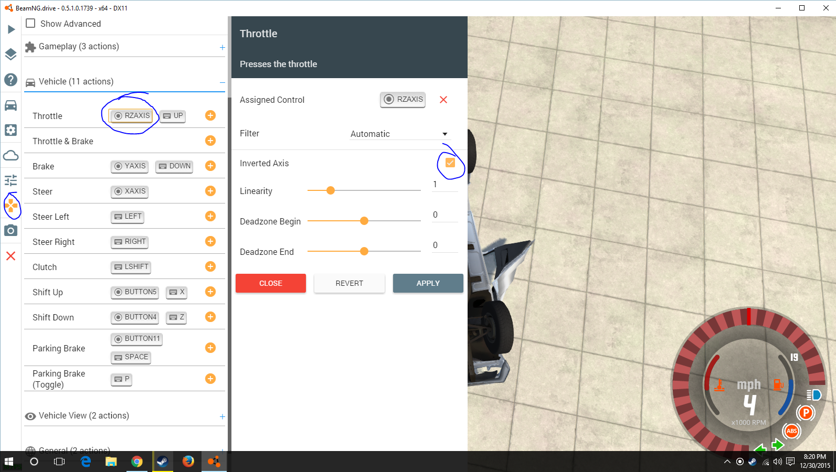Enable the Show Advanced checkbox

[30, 24]
